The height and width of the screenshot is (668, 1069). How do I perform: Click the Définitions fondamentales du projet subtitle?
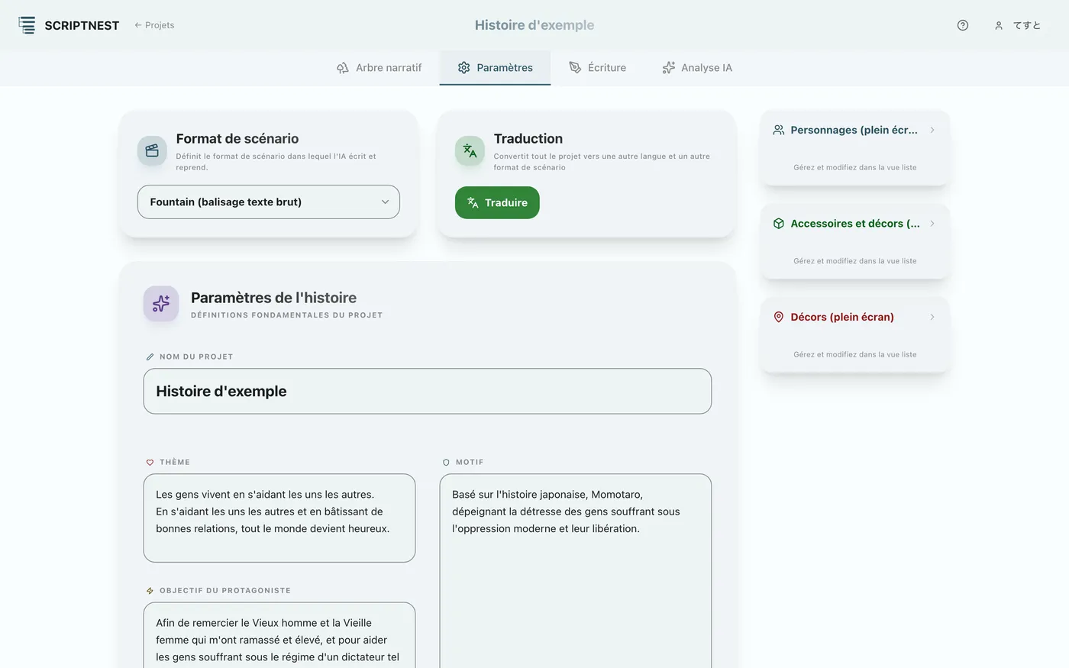click(x=286, y=315)
